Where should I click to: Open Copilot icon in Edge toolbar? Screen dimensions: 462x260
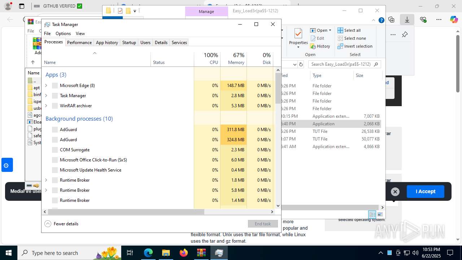pyautogui.click(x=454, y=20)
